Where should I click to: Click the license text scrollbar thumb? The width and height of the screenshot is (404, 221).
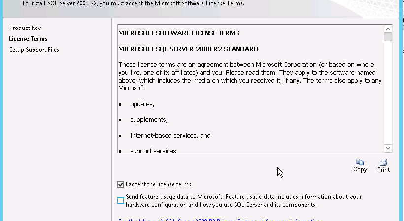388,37
